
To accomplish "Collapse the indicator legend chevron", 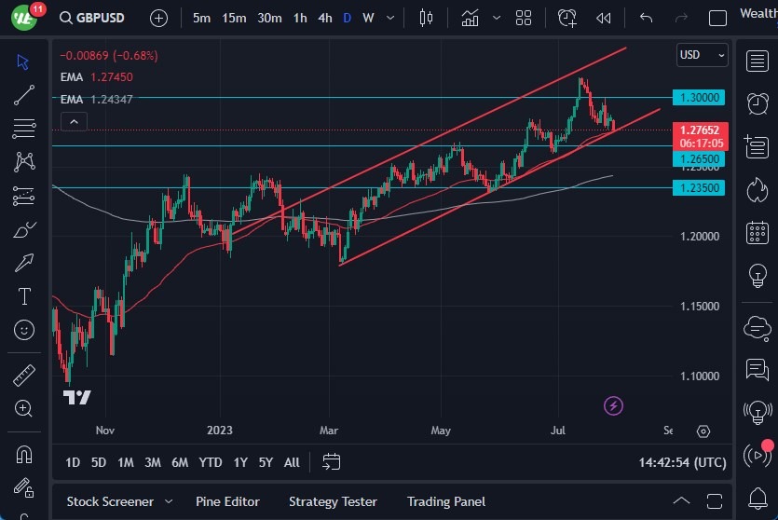I will click(74, 121).
